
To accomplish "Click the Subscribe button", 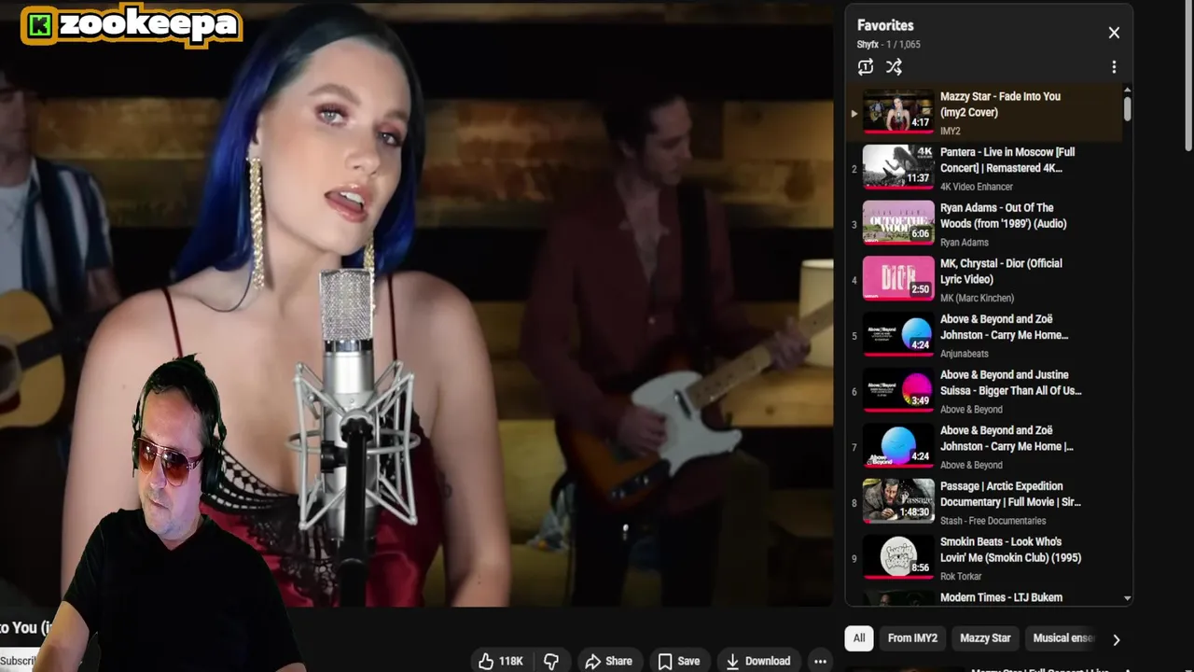I will click(19, 661).
